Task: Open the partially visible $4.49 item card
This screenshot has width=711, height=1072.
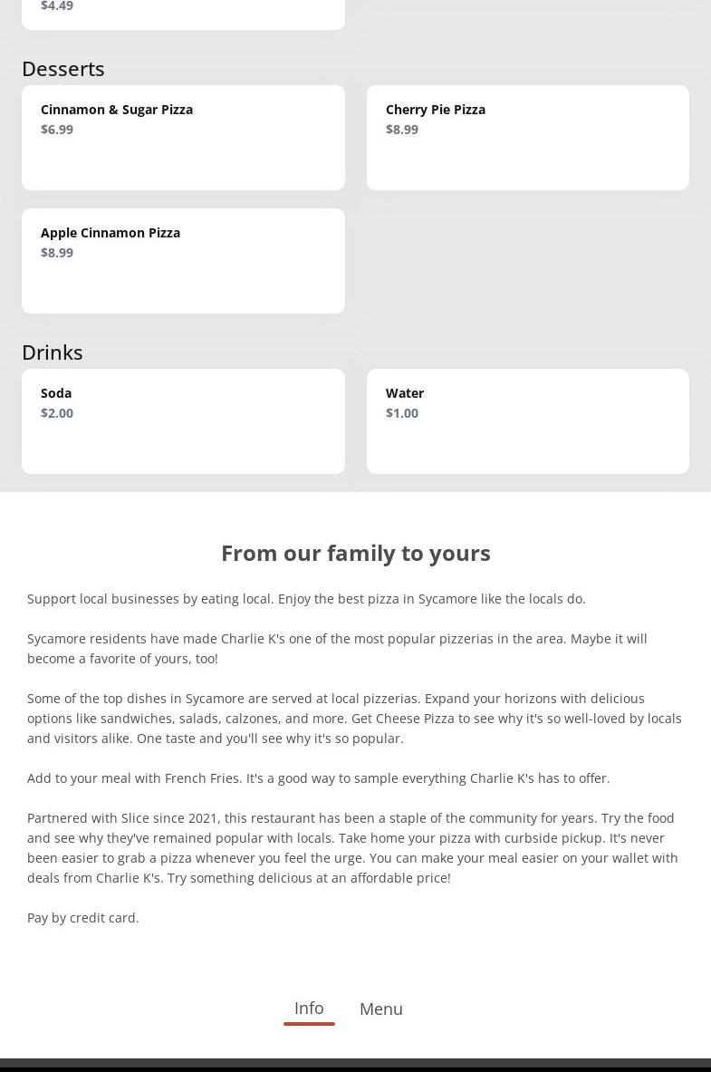Action: tap(183, 13)
